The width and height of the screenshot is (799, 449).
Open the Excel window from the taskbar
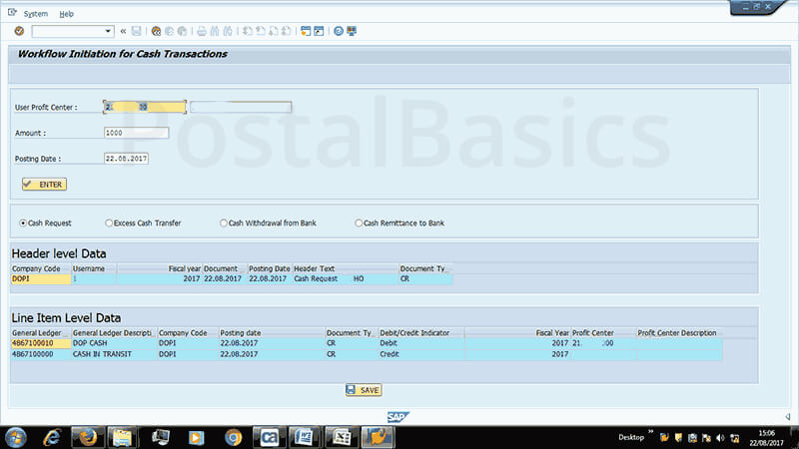pos(342,436)
